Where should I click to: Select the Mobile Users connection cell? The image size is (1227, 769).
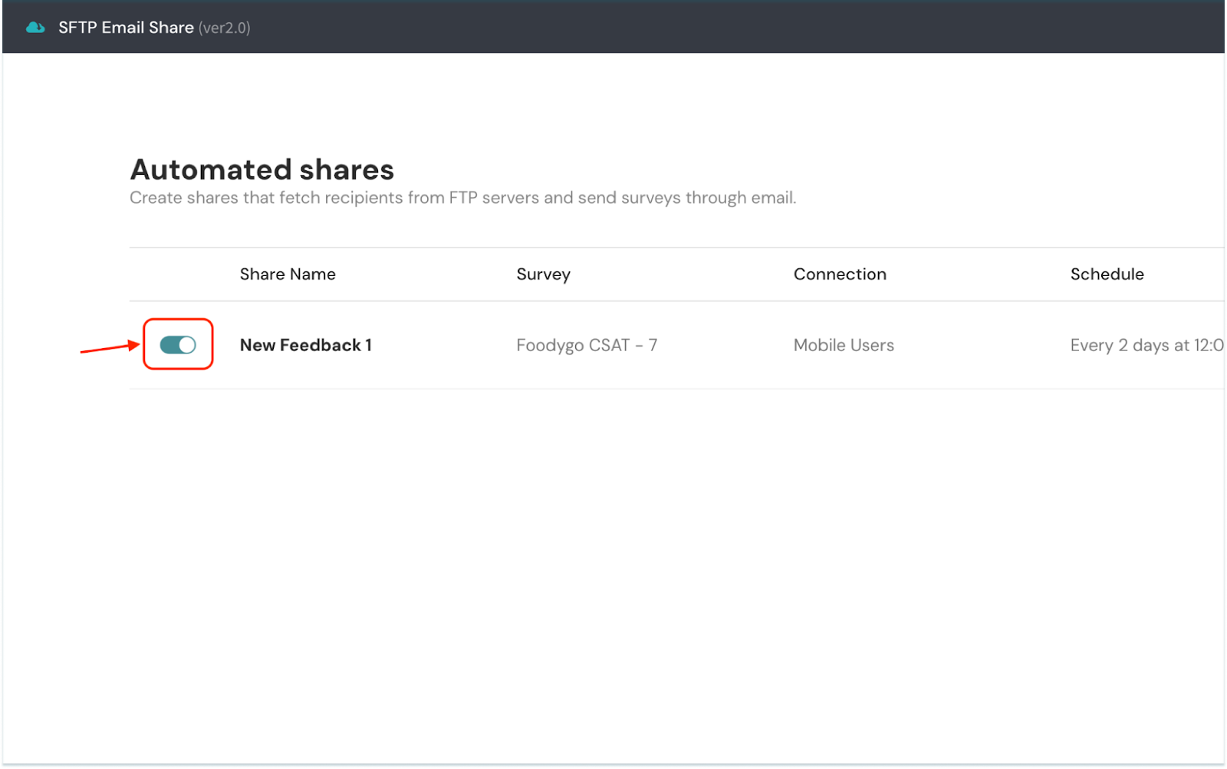pyautogui.click(x=844, y=345)
